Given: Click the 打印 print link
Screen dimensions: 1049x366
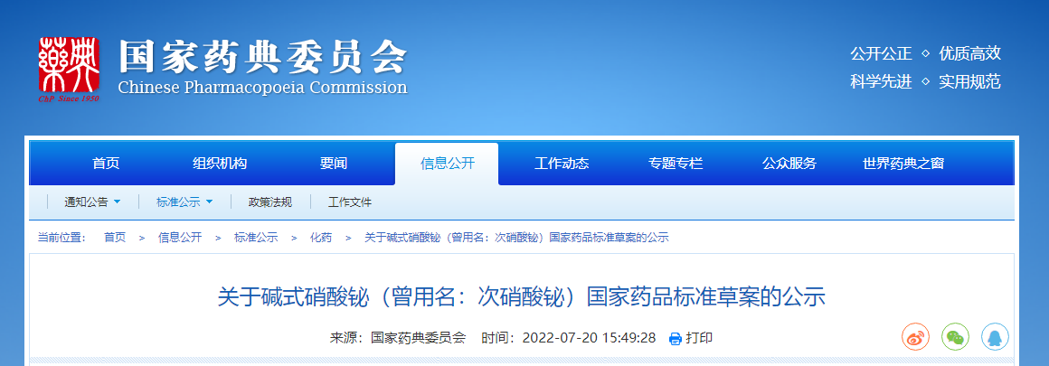Looking at the screenshot, I should coord(699,338).
